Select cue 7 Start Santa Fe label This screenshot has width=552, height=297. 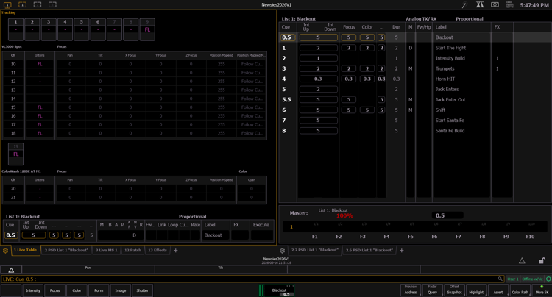coord(450,121)
